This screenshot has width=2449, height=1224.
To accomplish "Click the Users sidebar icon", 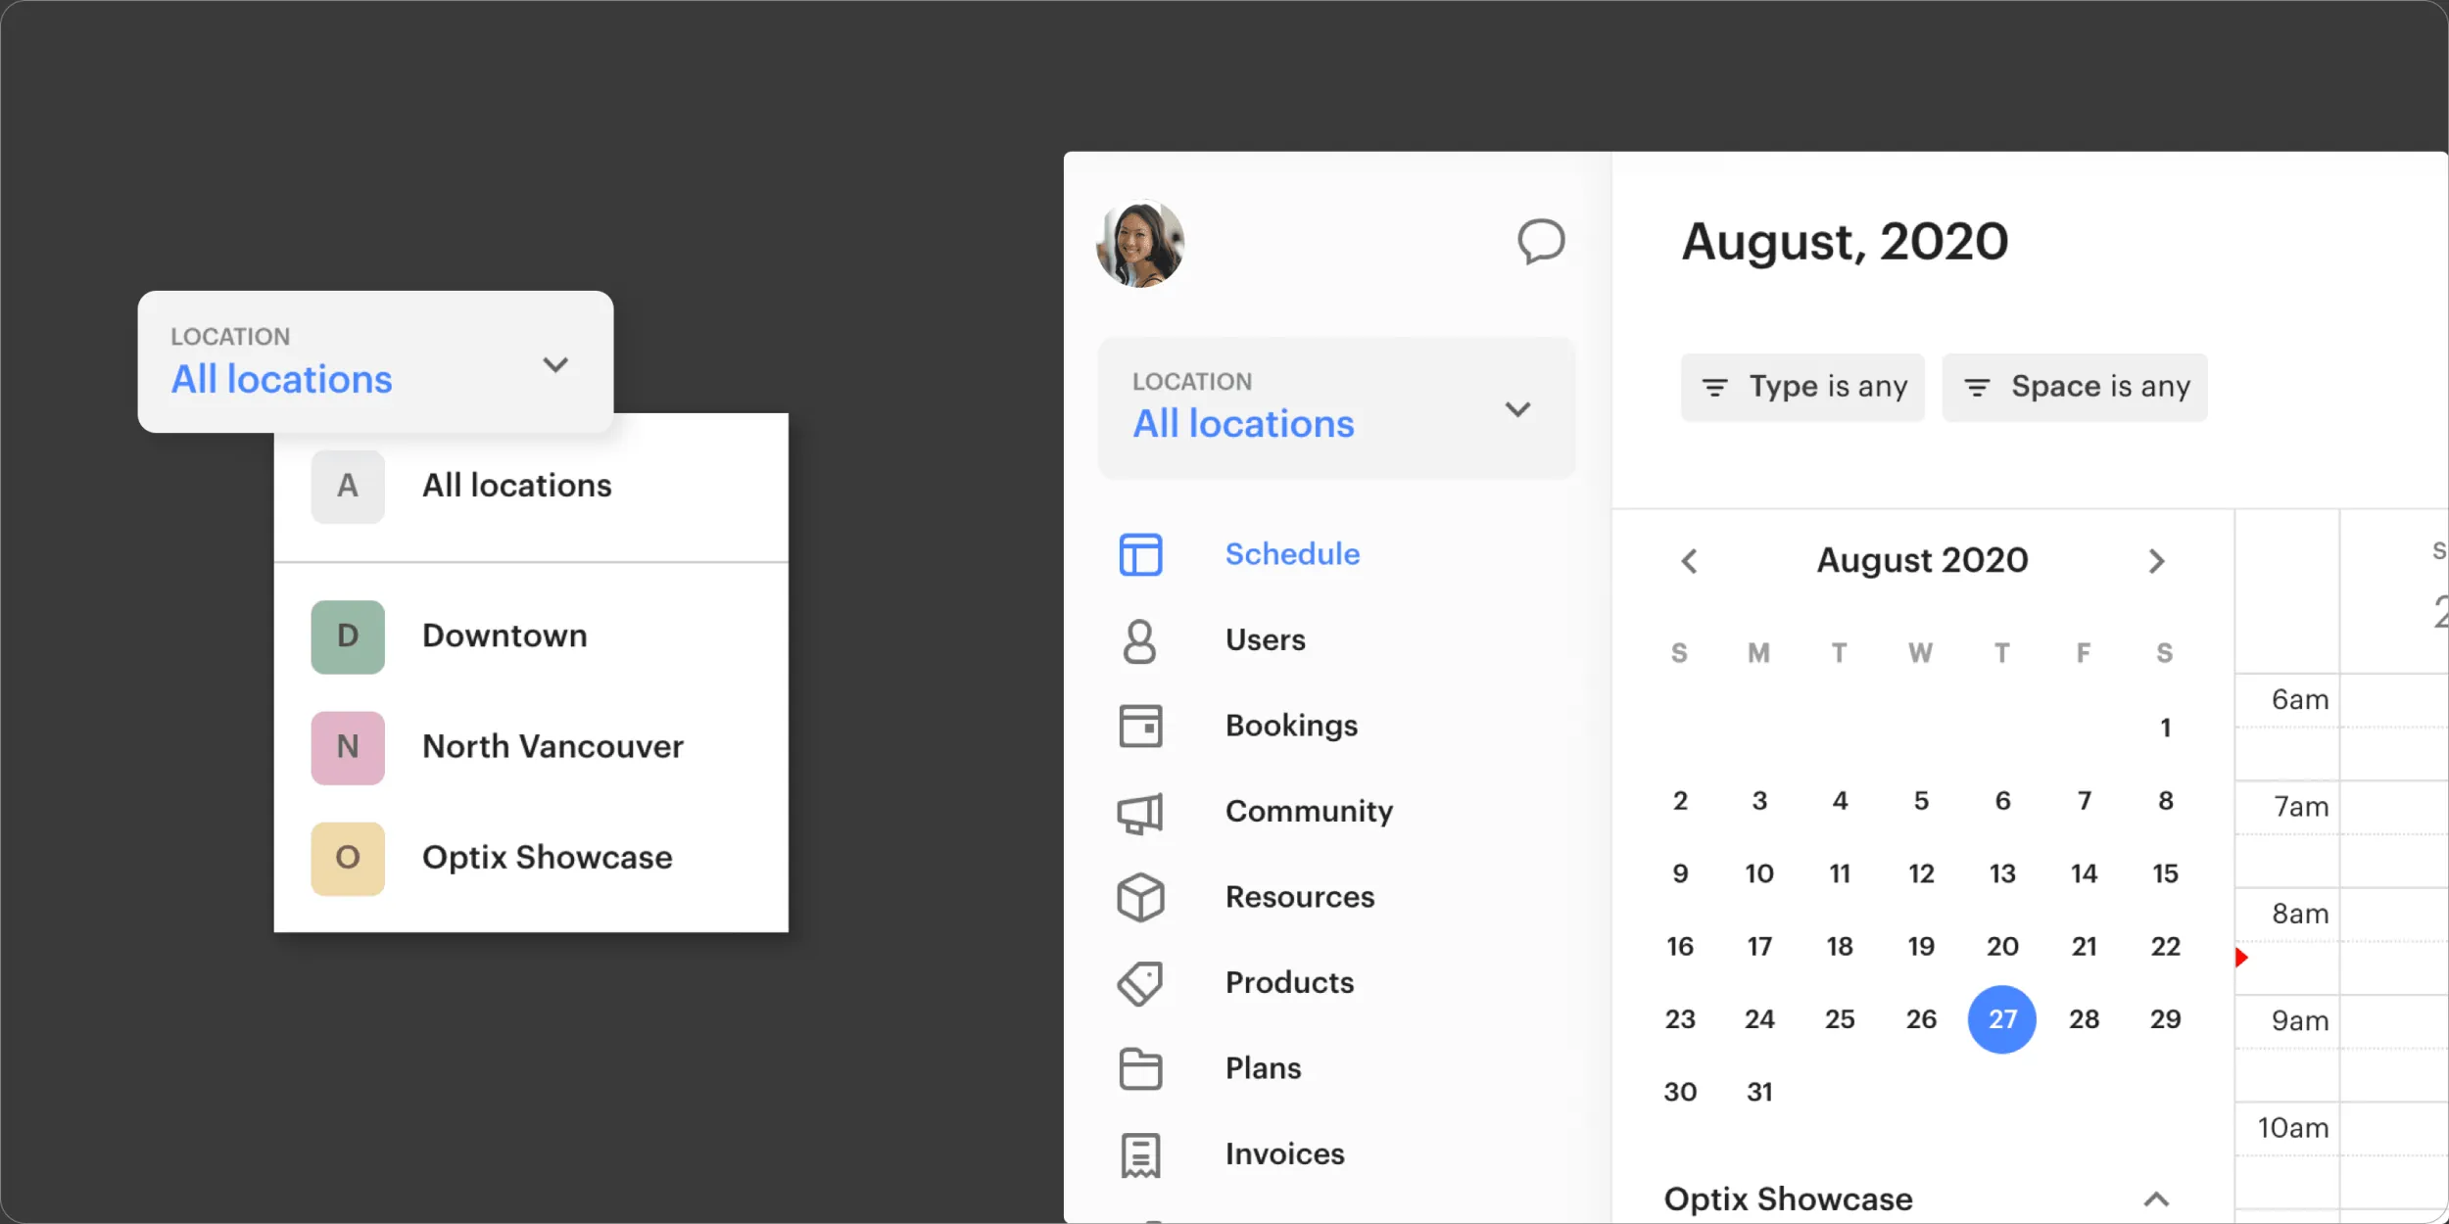I will click(1140, 638).
